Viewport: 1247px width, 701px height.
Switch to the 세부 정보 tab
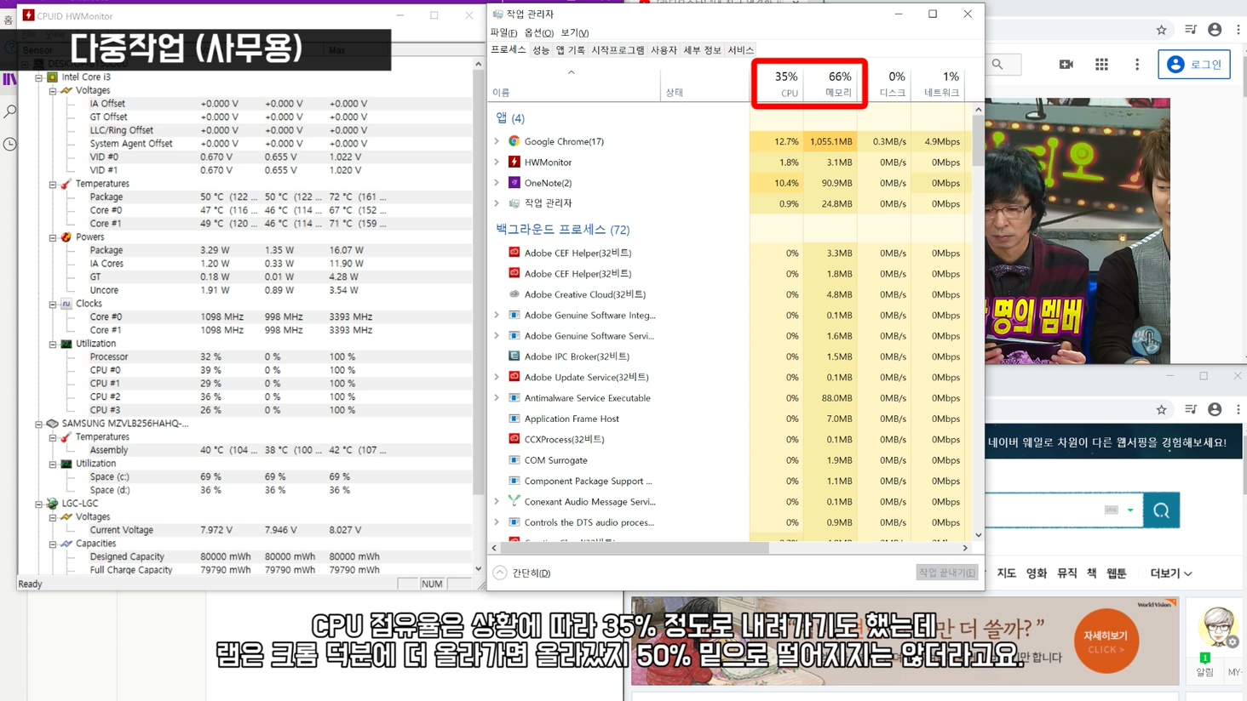(x=702, y=50)
